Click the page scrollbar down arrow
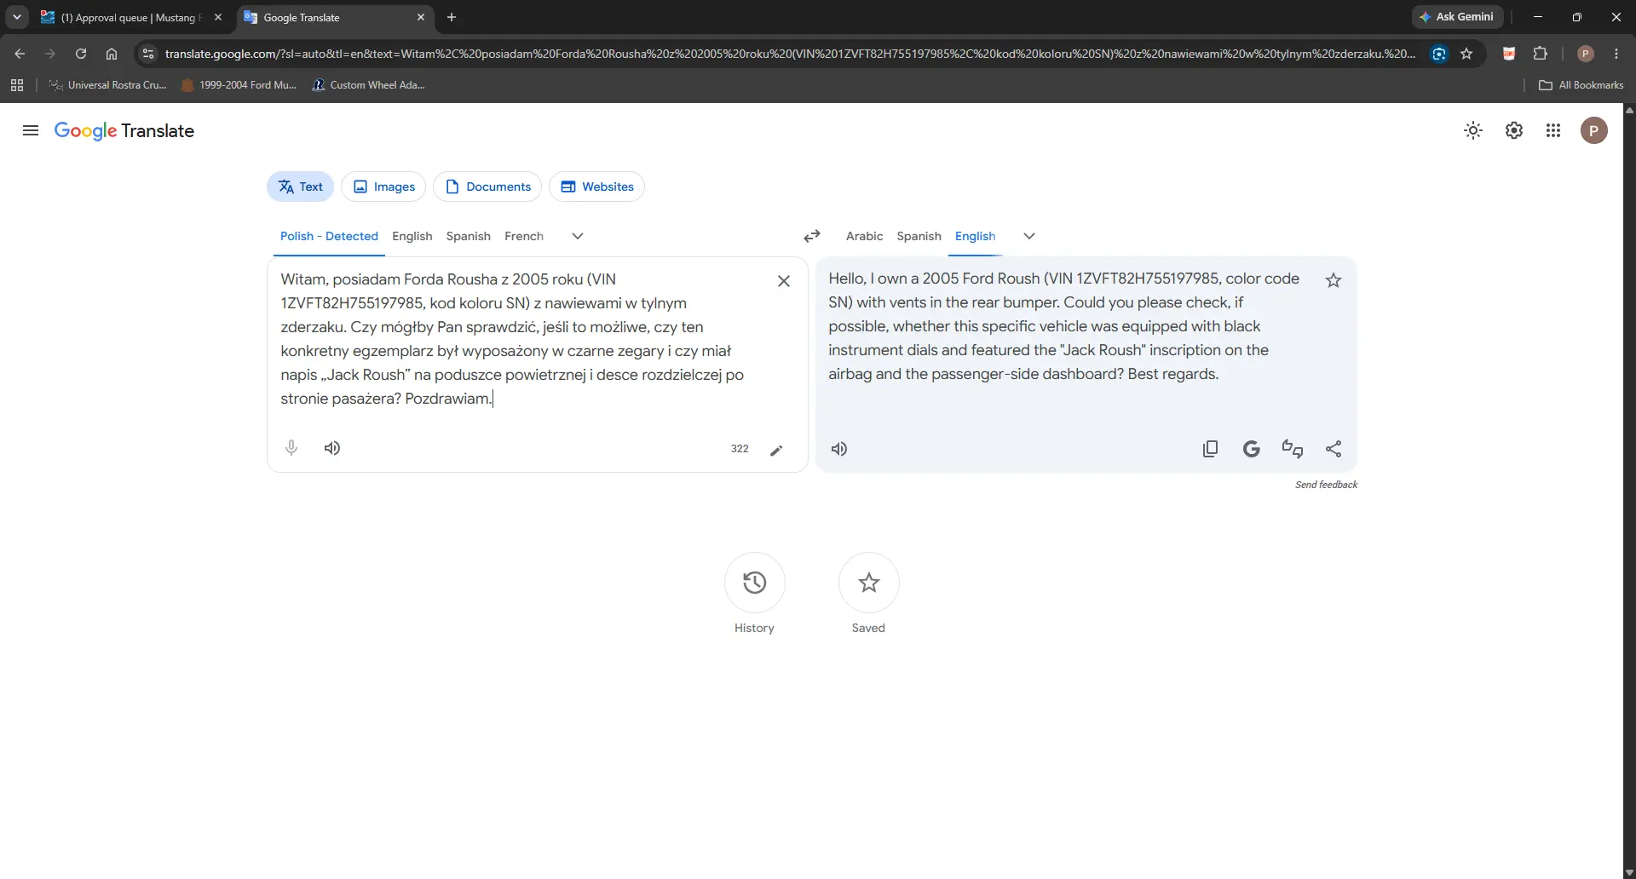Screen dimensions: 1636x879 pos(1629,872)
